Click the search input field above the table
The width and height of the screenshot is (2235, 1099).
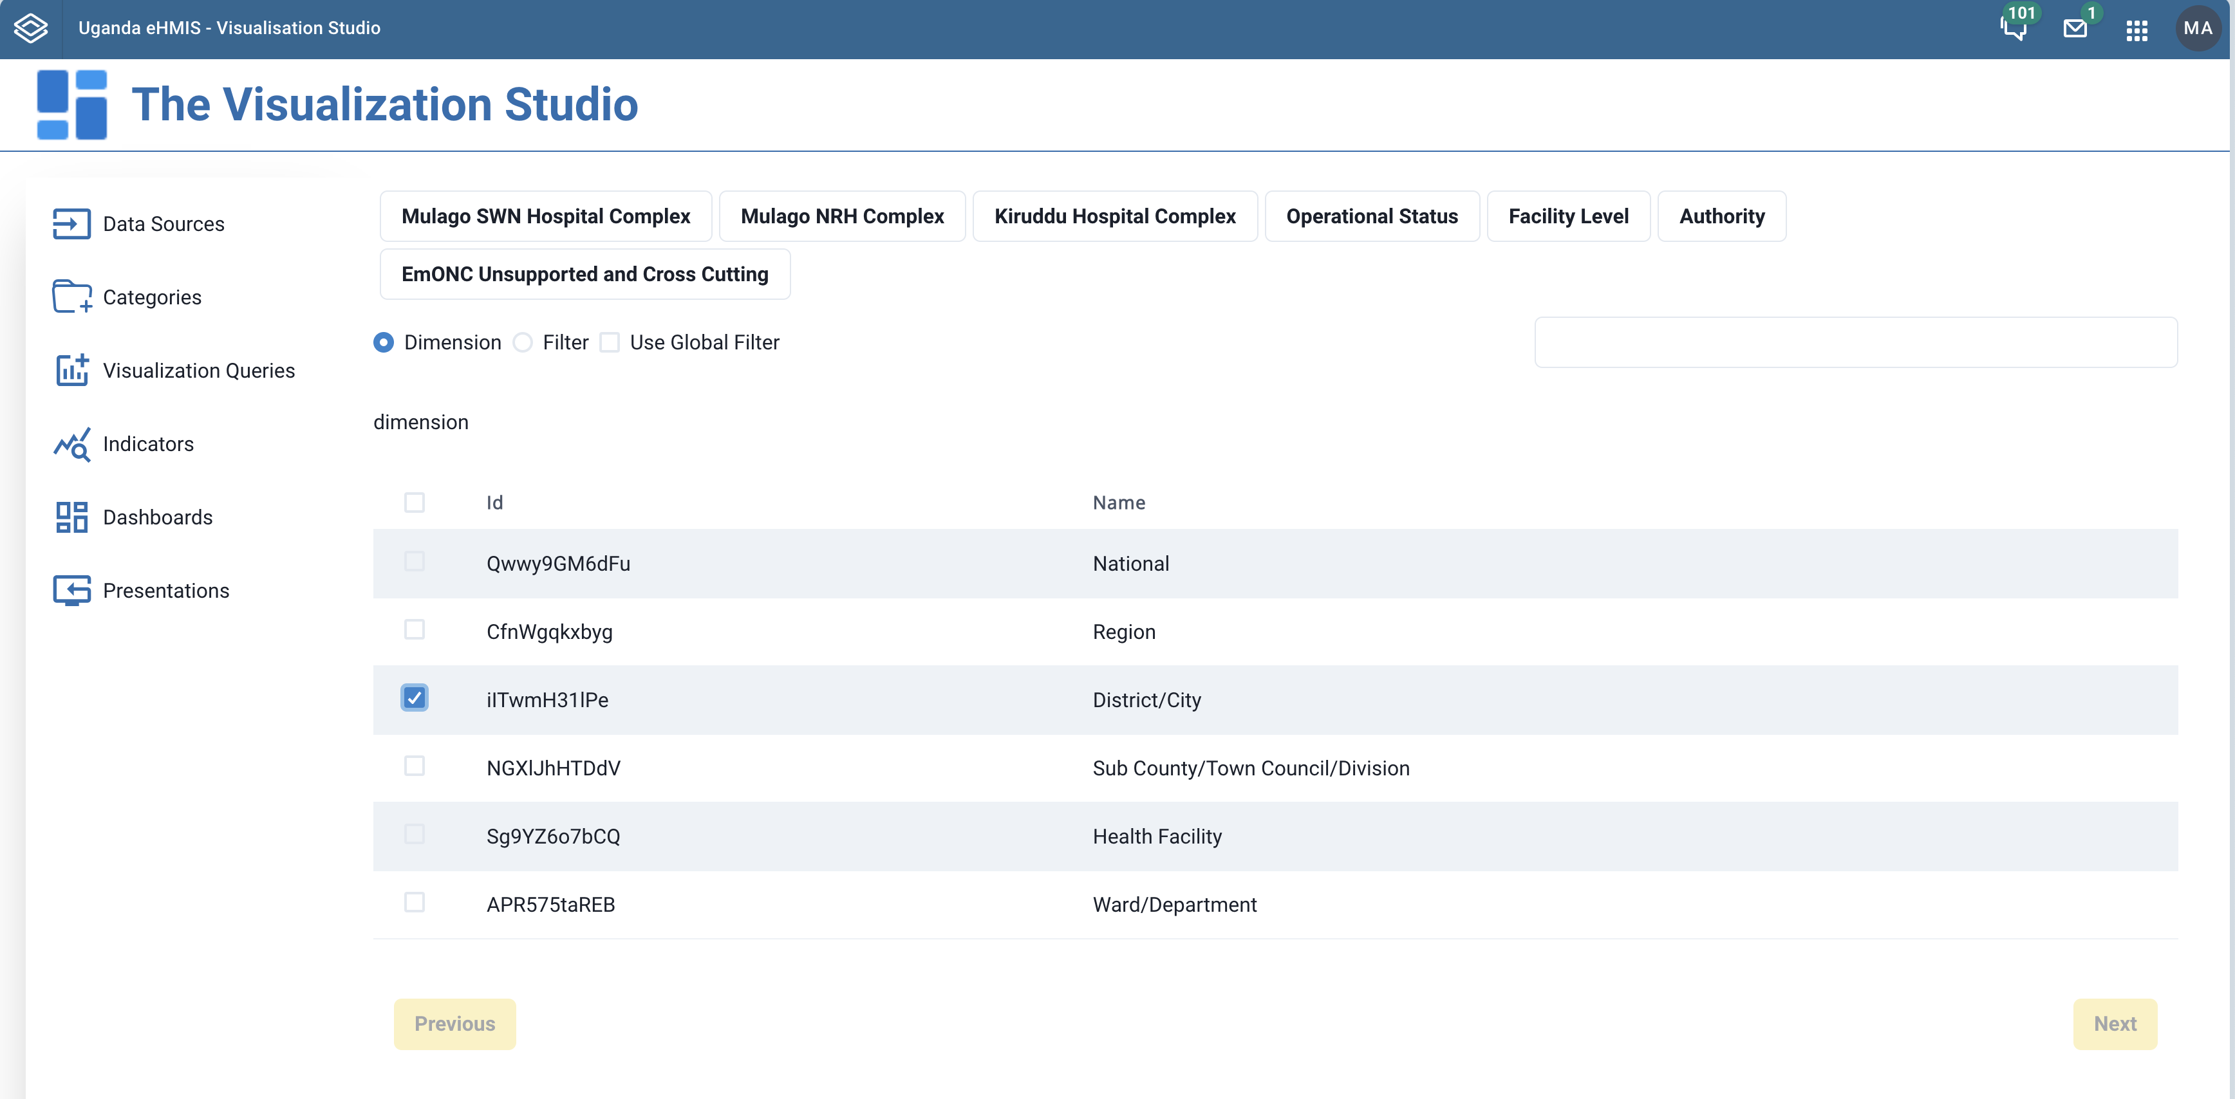tap(1856, 342)
